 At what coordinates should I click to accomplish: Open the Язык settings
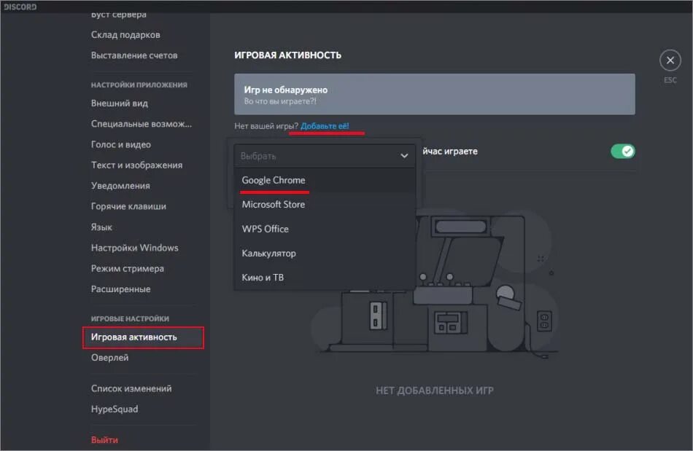[101, 227]
